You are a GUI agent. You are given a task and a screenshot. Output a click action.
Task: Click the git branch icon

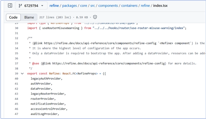pyautogui.click(x=20, y=6)
